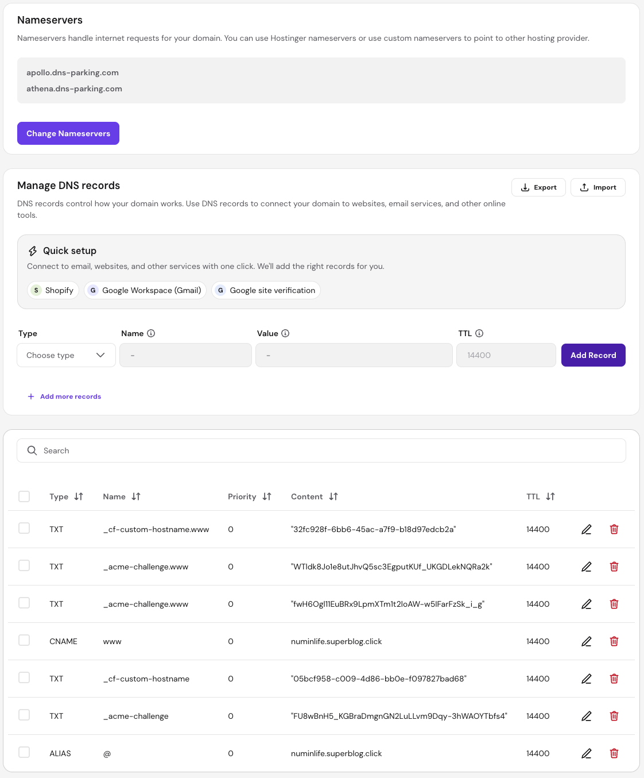The height and width of the screenshot is (778, 644).
Task: Sort records by Content column arrows
Action: pos(333,496)
